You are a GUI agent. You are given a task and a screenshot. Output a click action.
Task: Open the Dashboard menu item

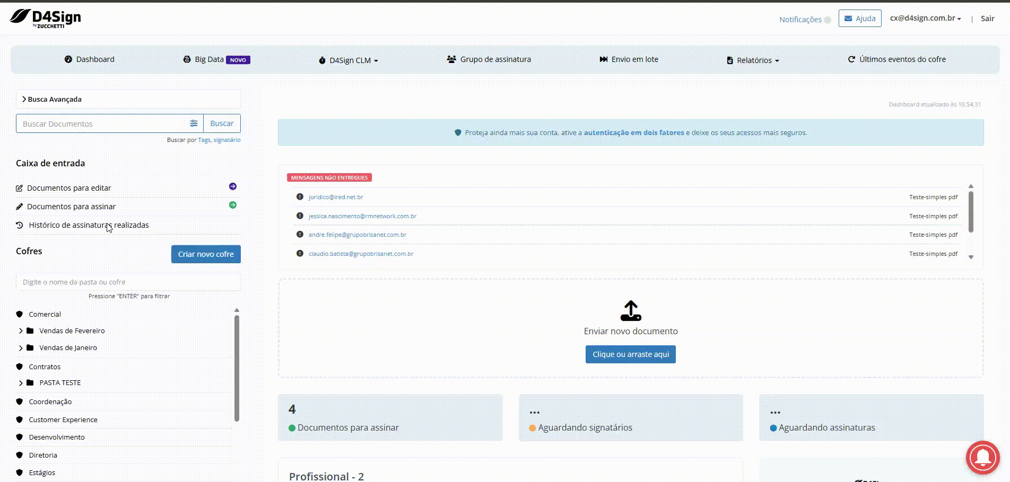(89, 59)
